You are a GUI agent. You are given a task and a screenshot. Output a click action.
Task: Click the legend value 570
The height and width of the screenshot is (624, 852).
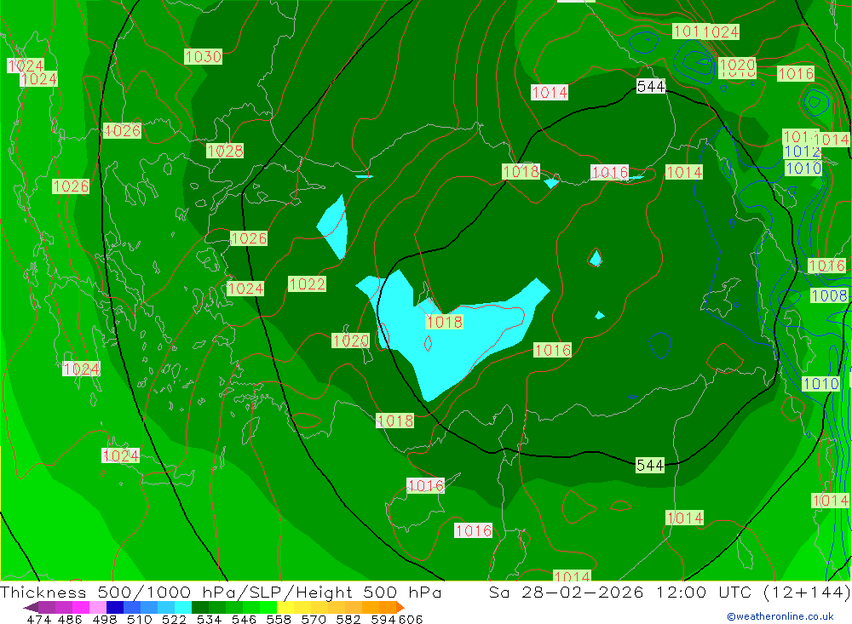tap(314, 619)
